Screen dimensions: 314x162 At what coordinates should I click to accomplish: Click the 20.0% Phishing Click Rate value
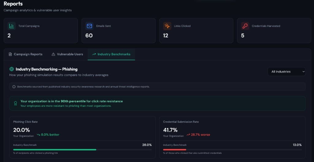21,130
